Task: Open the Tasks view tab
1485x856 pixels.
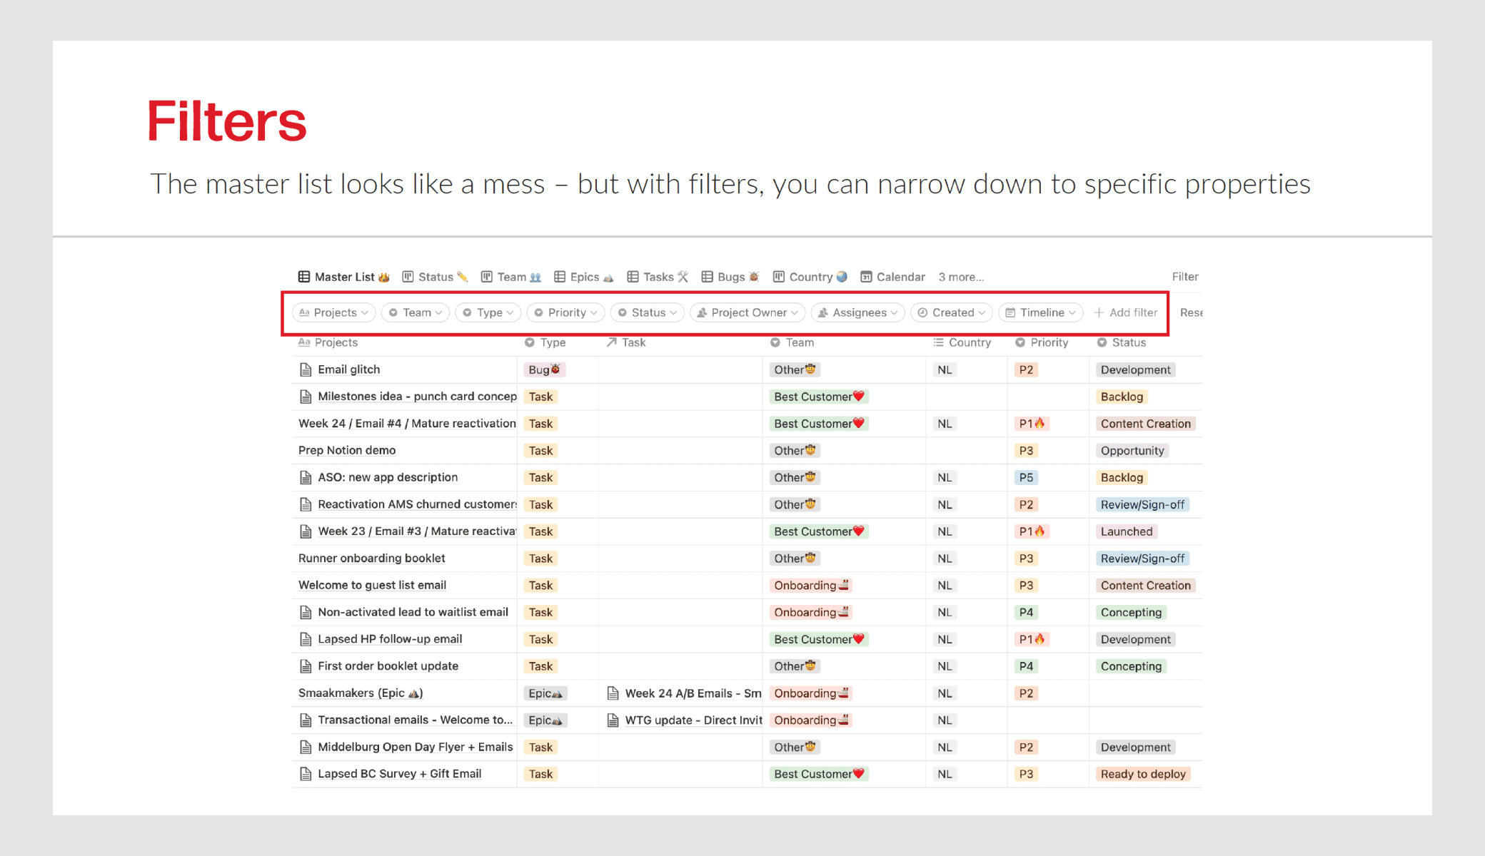Action: (x=658, y=277)
